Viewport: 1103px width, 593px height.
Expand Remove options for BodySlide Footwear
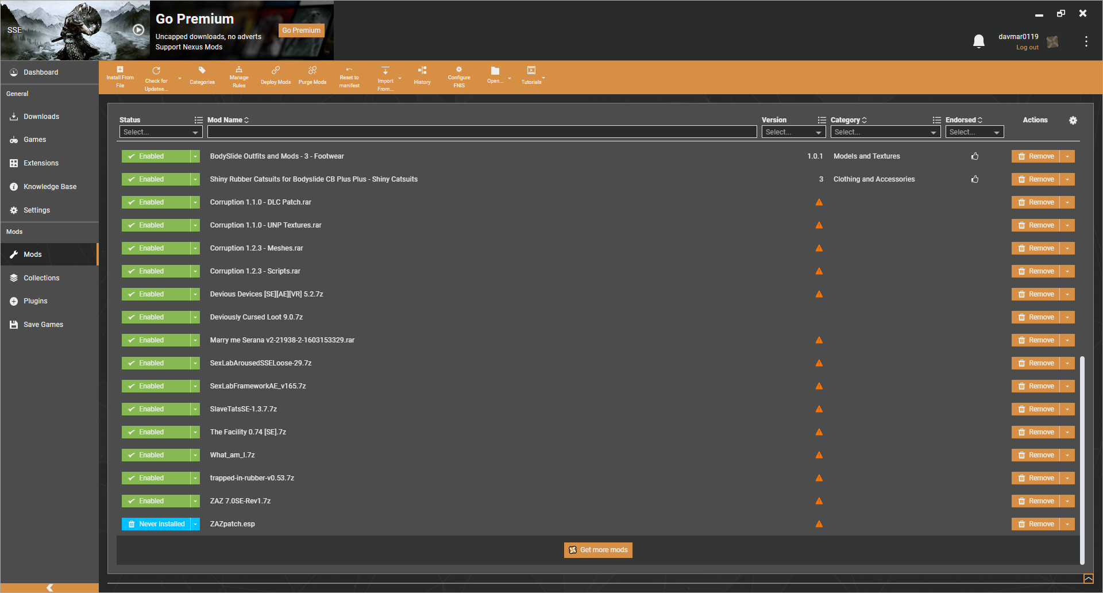point(1067,156)
